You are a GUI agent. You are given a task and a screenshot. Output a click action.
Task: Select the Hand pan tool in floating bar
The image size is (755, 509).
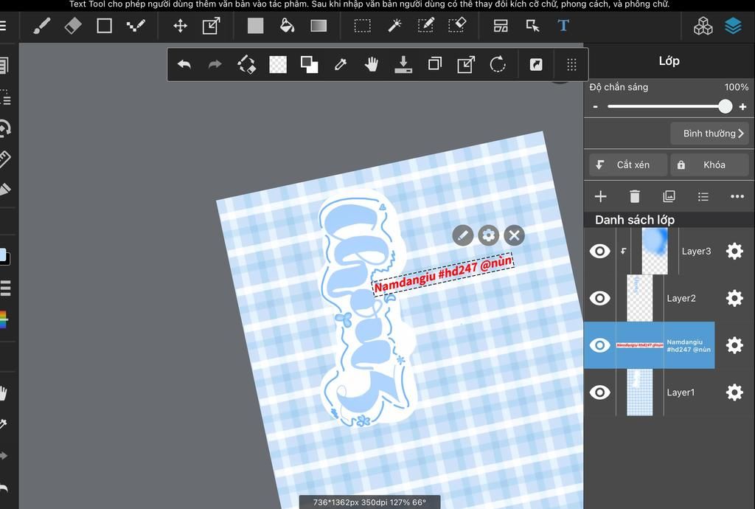click(x=372, y=64)
